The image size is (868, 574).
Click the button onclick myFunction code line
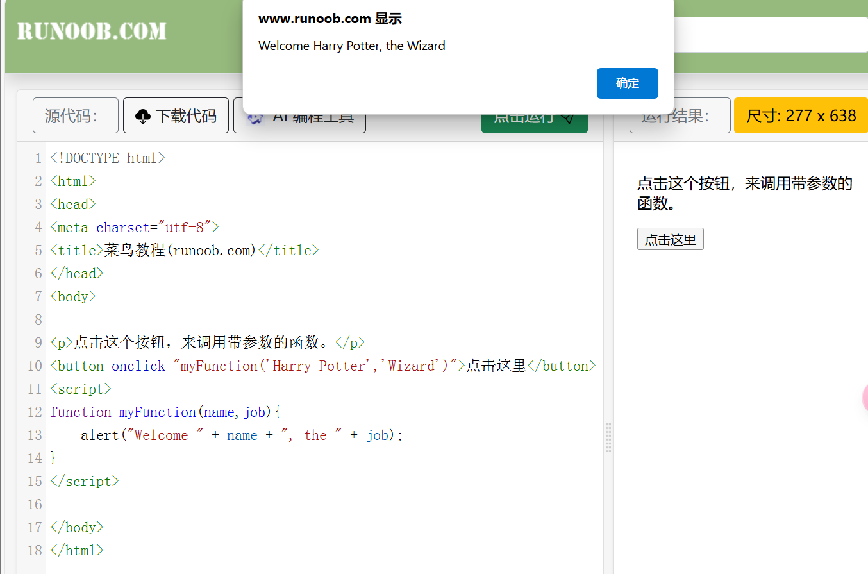322,366
